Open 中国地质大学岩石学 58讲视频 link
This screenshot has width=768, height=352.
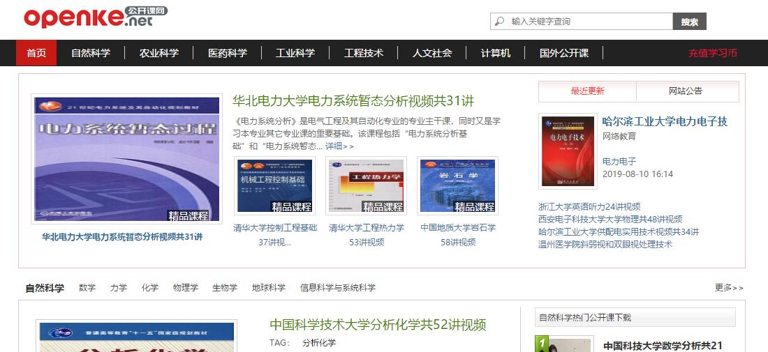[x=458, y=235]
